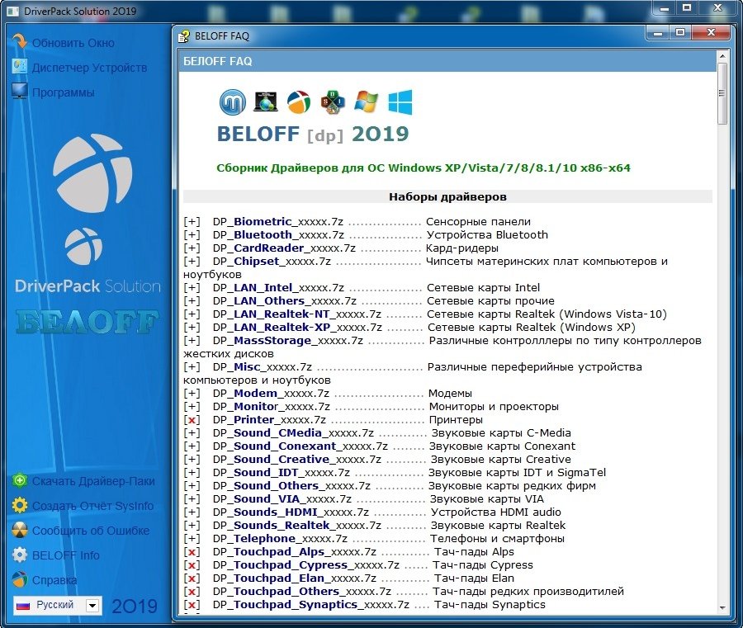Click the Russian flag in language selector

click(x=23, y=605)
